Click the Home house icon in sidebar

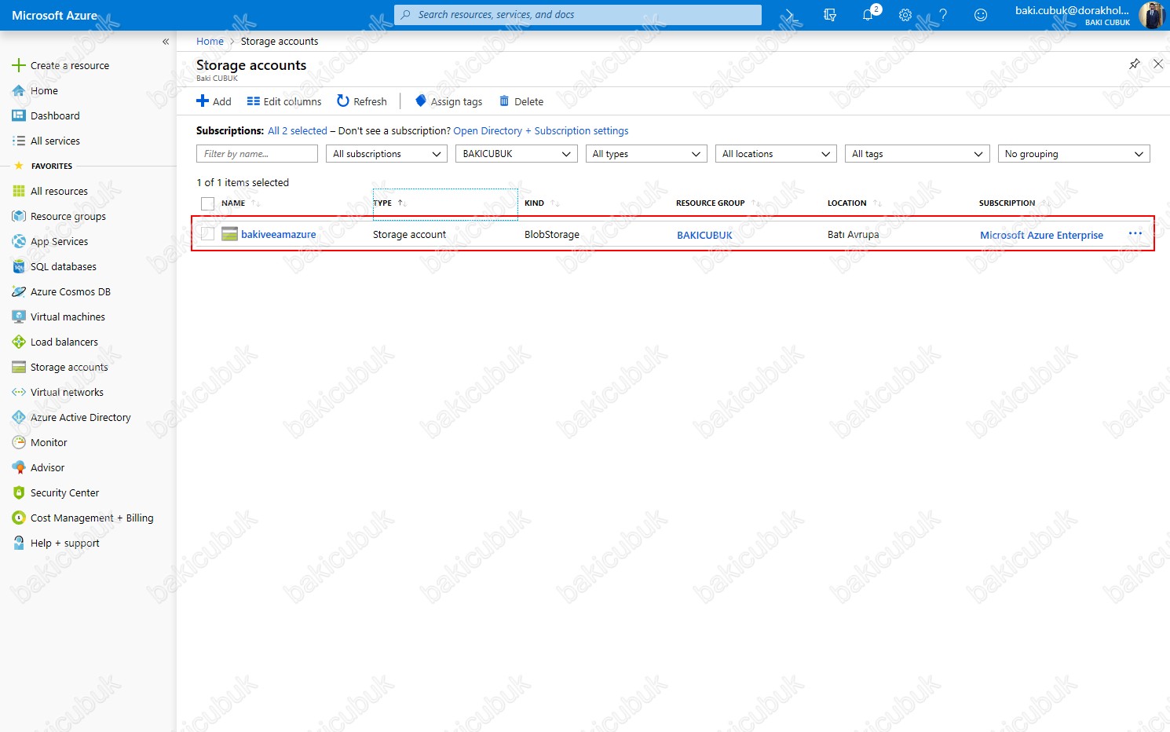[x=19, y=90]
